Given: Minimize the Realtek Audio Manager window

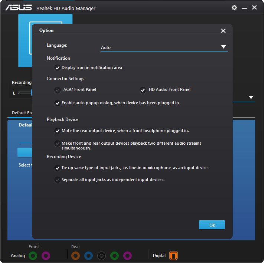Looking at the screenshot, I should pos(244,8).
